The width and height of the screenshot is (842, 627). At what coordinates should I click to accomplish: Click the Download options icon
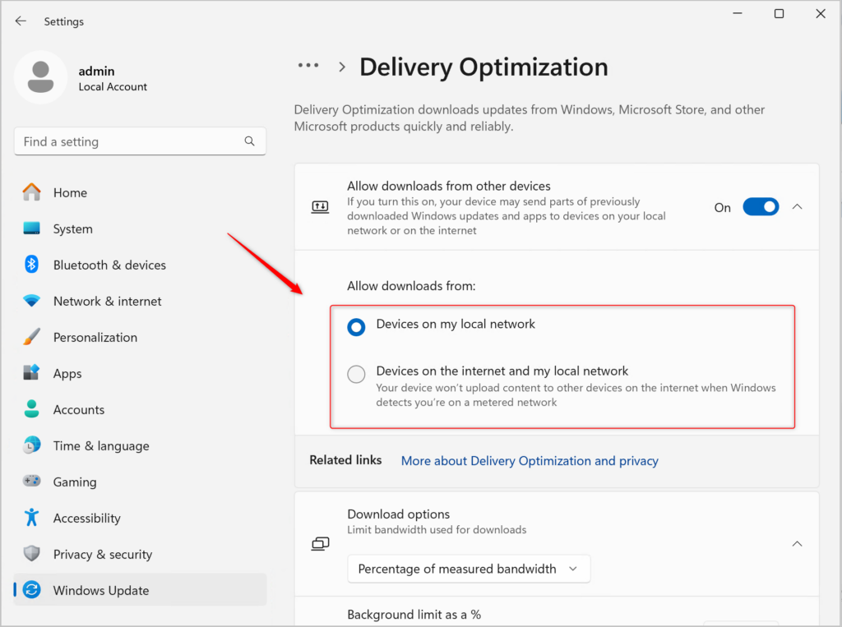(x=320, y=544)
